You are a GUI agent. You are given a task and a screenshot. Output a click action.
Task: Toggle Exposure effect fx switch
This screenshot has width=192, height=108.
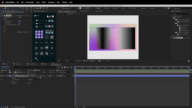tap(3, 16)
